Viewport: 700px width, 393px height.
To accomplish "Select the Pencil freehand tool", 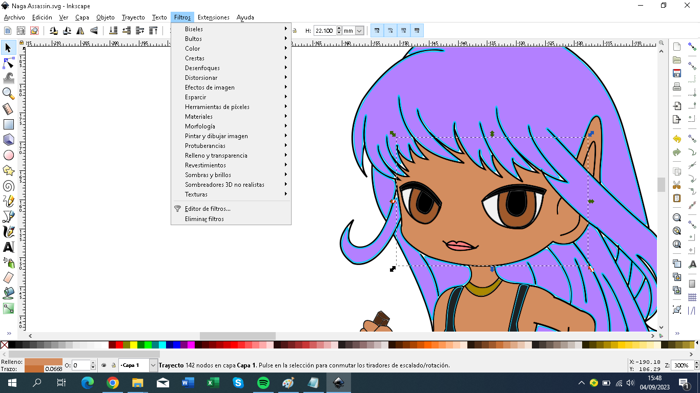I will [x=8, y=201].
